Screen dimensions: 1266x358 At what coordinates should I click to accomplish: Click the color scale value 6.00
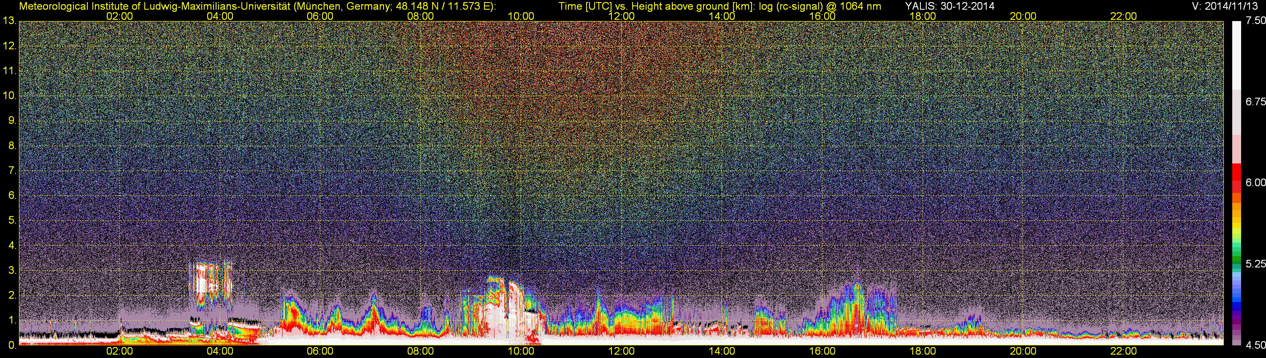1255,182
